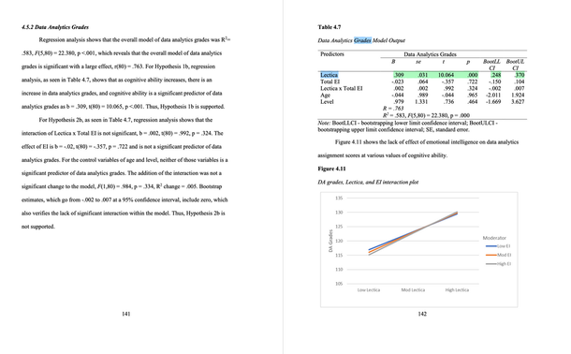This screenshot has width=571, height=354.
Task: Select the highlighted ".248" cell
Action: coord(495,75)
